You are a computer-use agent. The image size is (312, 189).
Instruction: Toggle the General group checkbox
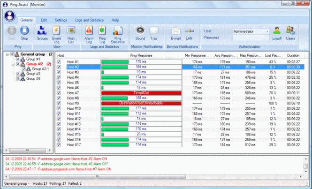pos(12,54)
